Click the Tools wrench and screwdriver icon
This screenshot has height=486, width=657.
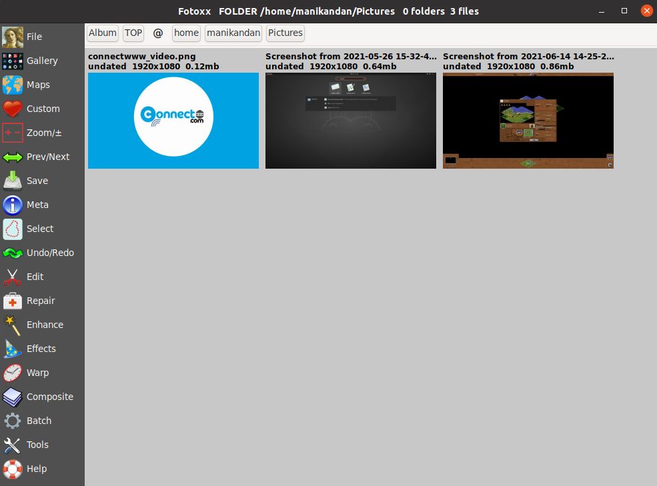coord(13,445)
